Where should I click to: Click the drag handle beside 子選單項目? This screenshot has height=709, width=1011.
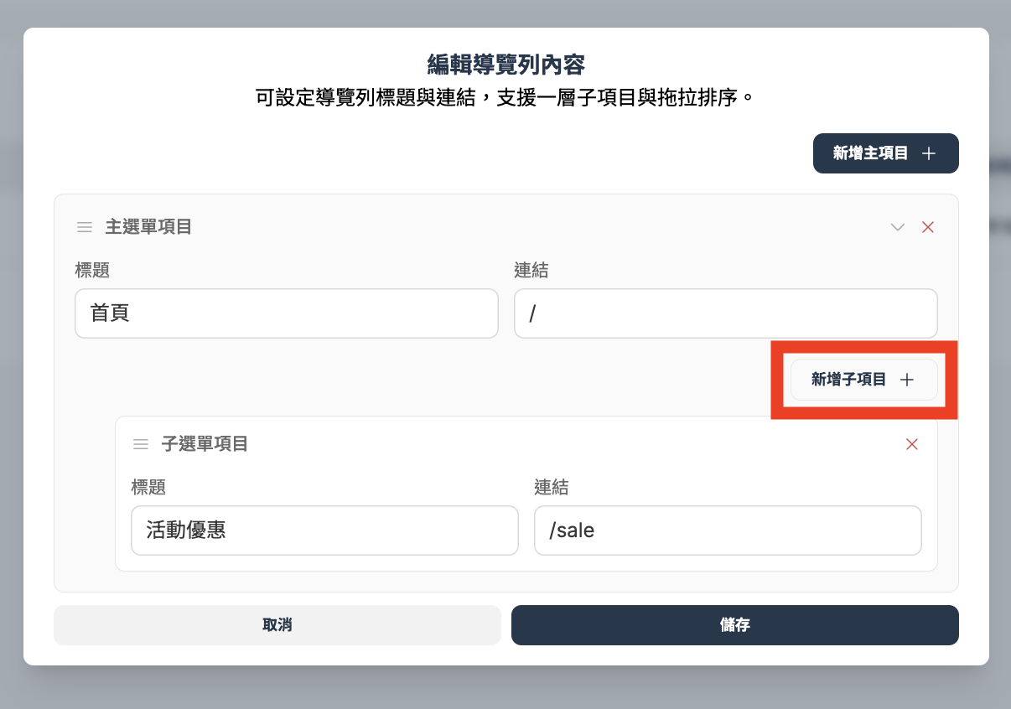point(140,444)
